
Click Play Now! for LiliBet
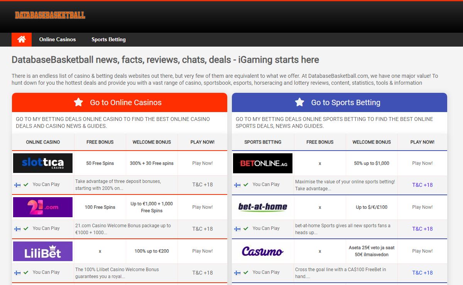203,251
